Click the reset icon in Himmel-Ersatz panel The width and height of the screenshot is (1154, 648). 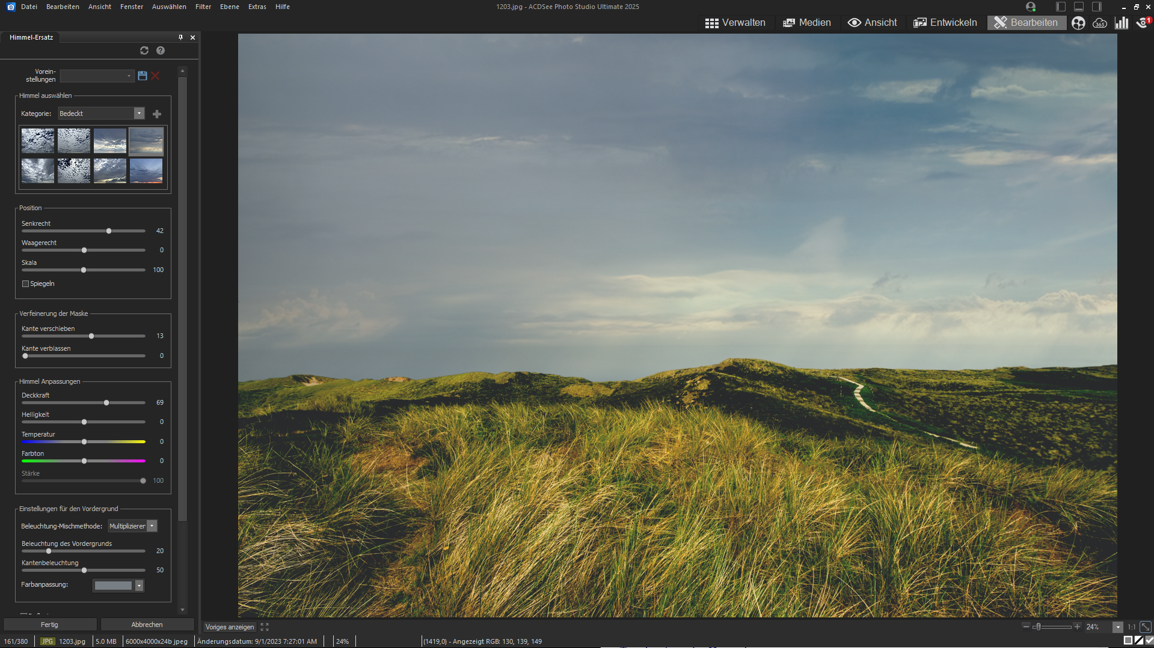pyautogui.click(x=144, y=50)
